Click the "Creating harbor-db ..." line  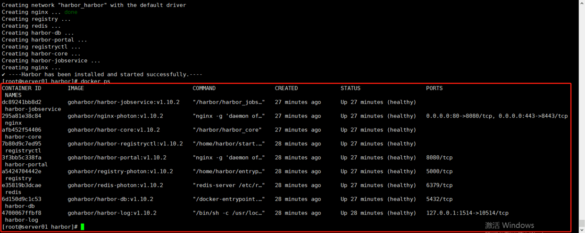[38, 33]
